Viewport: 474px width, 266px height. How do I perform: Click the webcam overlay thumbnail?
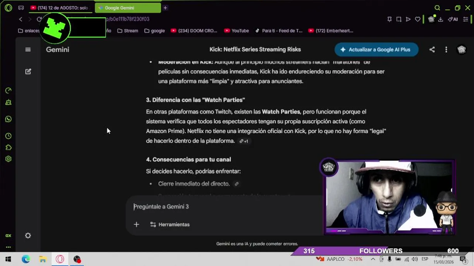click(389, 197)
